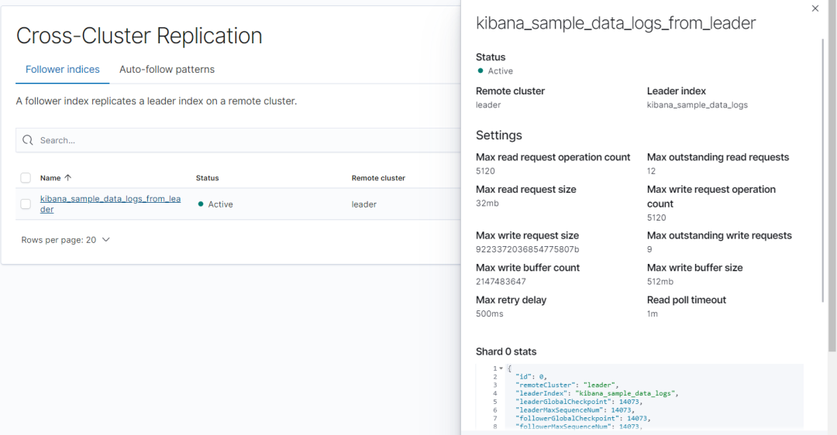
Task: Click the search magnifier icon
Action: coord(28,140)
